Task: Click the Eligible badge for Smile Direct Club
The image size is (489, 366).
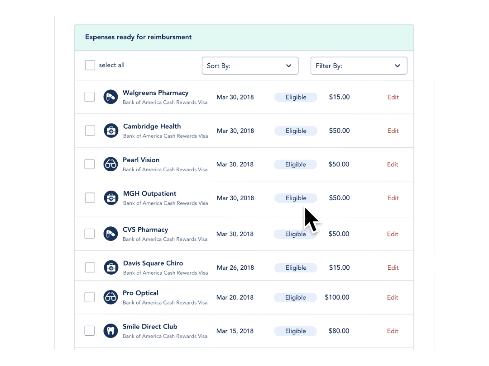Action: [x=295, y=331]
